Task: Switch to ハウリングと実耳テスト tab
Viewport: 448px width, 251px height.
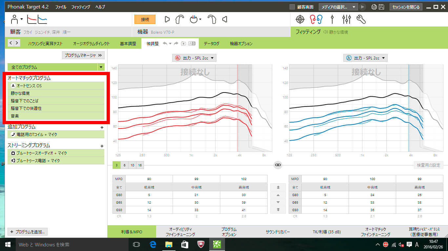Action: (x=45, y=43)
